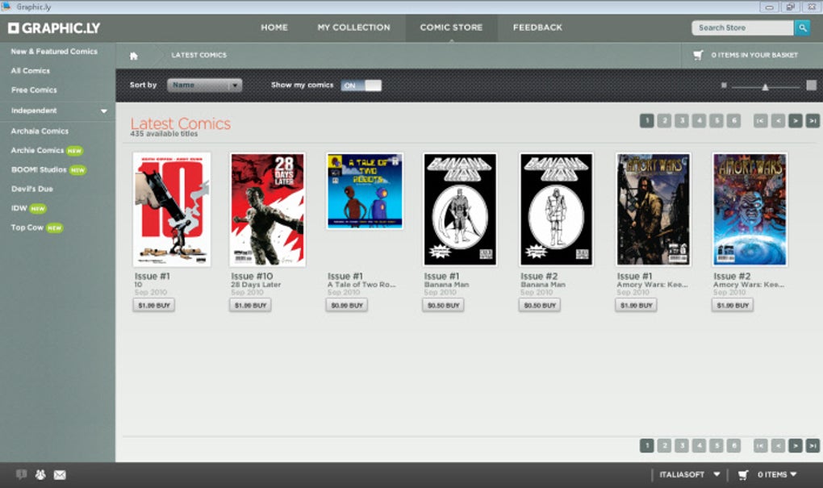Viewport: 823px width, 488px height.
Task: Click the friends icon in bottom bar
Action: click(40, 474)
